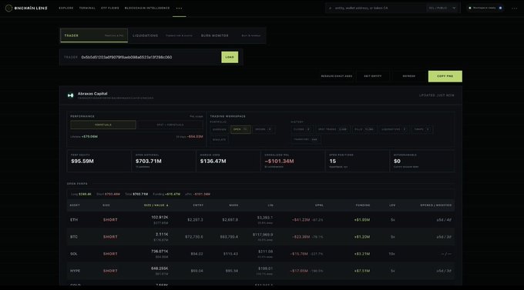Open the Simulate portfolio chip
Viewport: 524px width, 290px height.
point(219,140)
